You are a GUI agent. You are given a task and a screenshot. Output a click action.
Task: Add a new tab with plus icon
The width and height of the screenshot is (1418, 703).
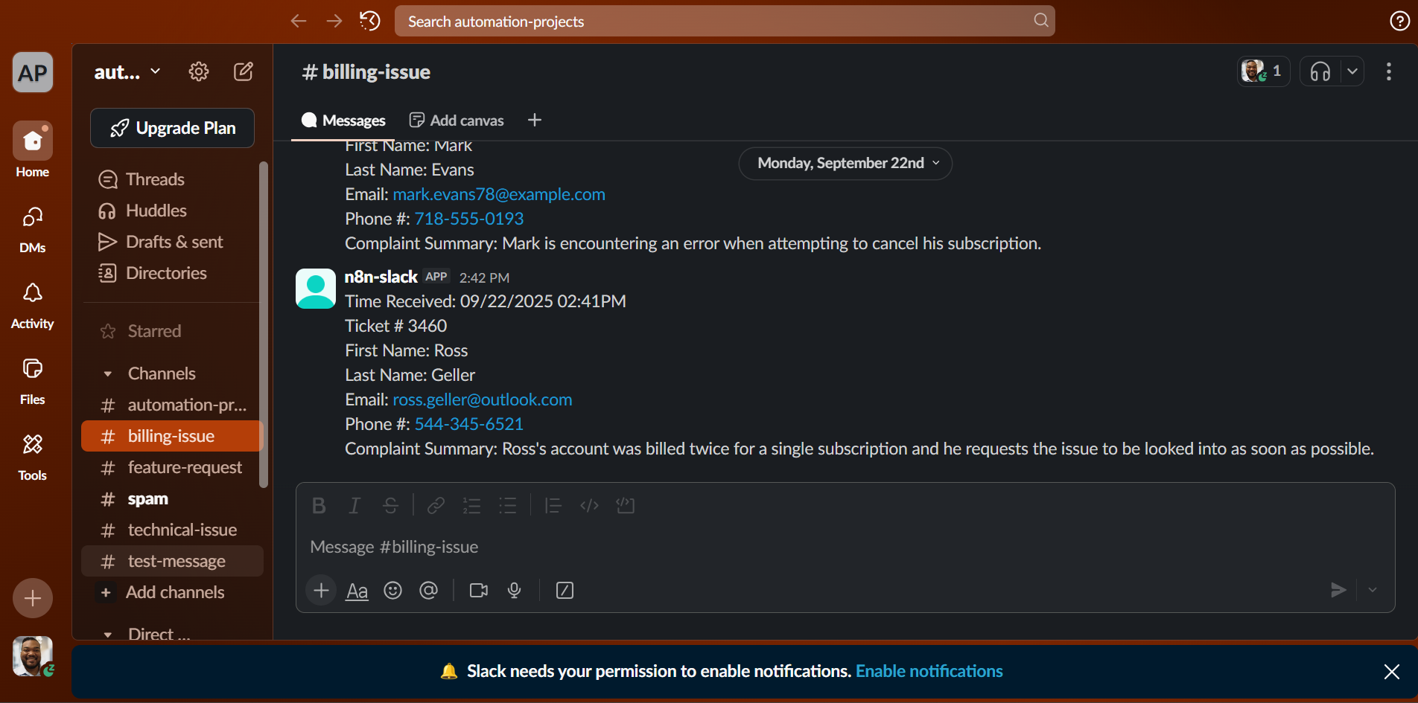point(534,120)
